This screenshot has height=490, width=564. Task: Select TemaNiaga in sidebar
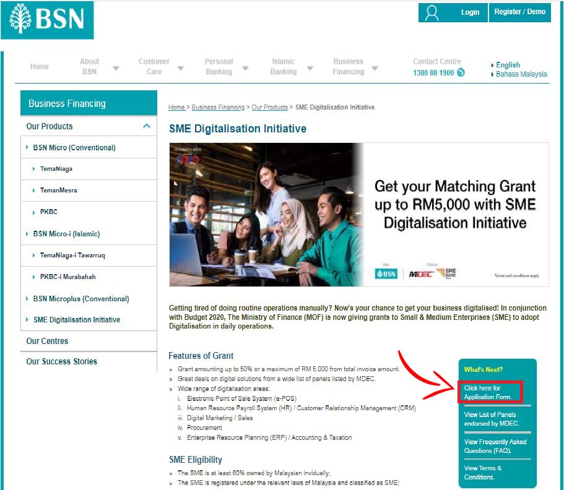(56, 169)
